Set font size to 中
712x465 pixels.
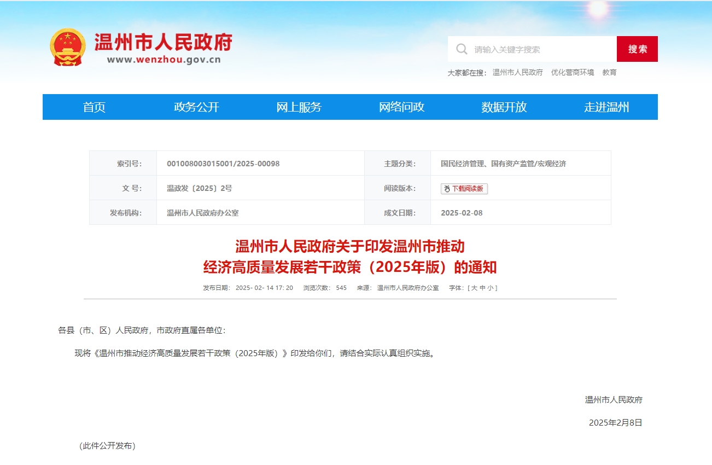[482, 288]
